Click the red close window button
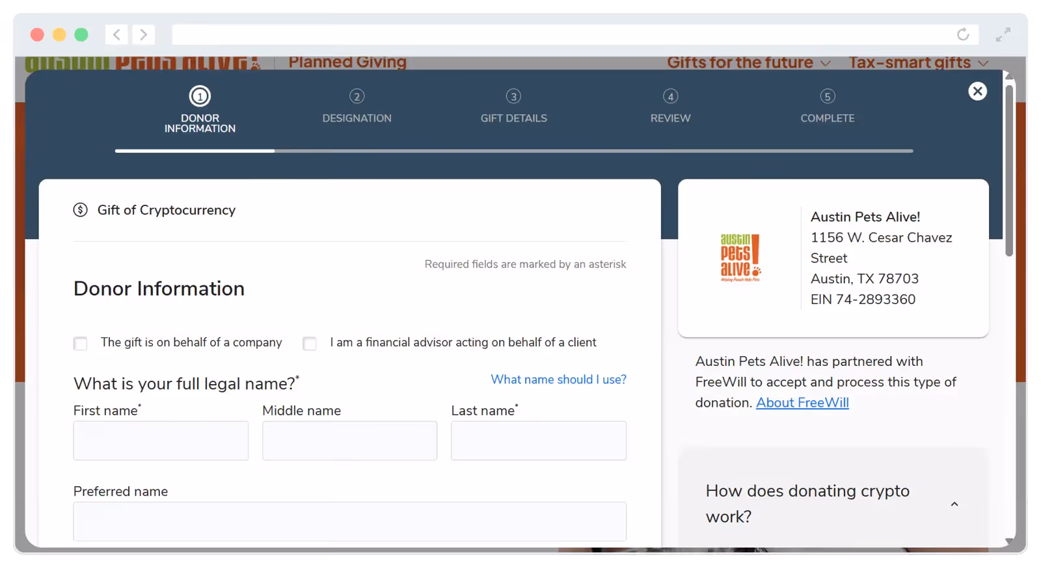 (x=37, y=34)
